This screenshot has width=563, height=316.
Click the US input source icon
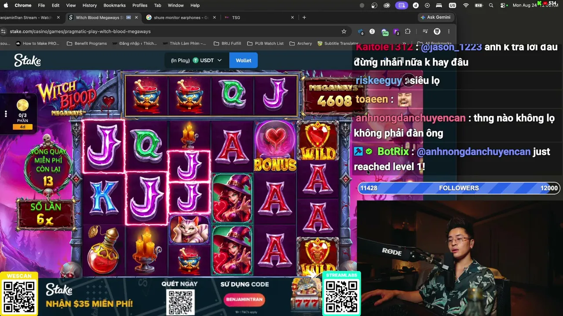pos(453,5)
